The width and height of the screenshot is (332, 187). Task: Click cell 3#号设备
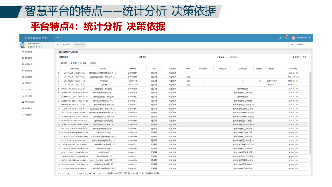103,81
